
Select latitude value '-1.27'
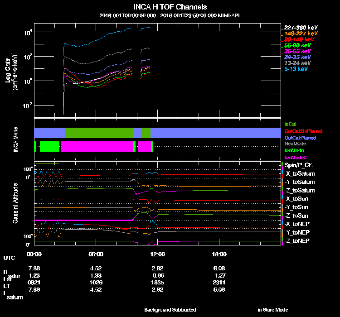(x=219, y=275)
